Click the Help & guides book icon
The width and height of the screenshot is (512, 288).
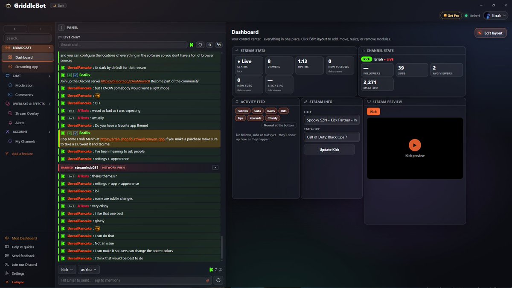(x=7, y=247)
